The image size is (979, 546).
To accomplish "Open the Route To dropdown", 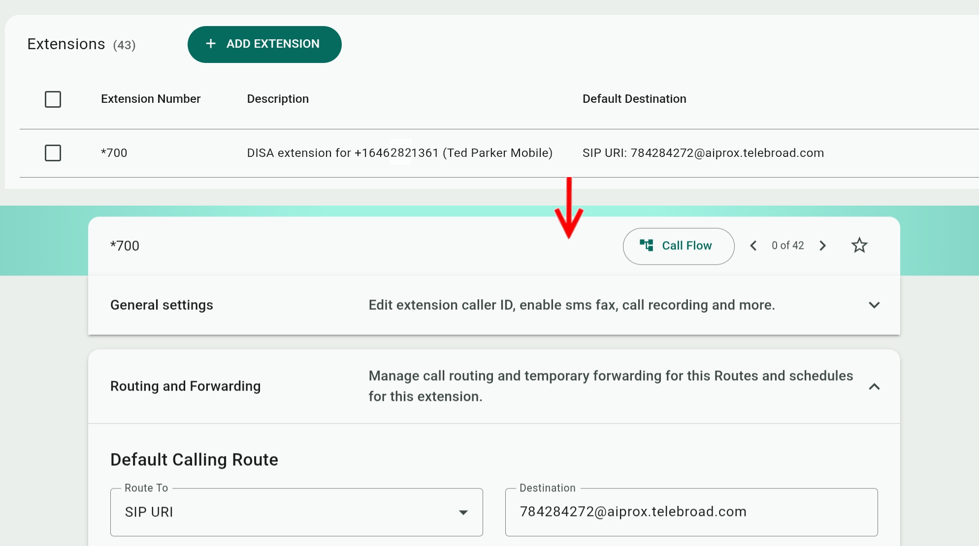I will [x=295, y=512].
